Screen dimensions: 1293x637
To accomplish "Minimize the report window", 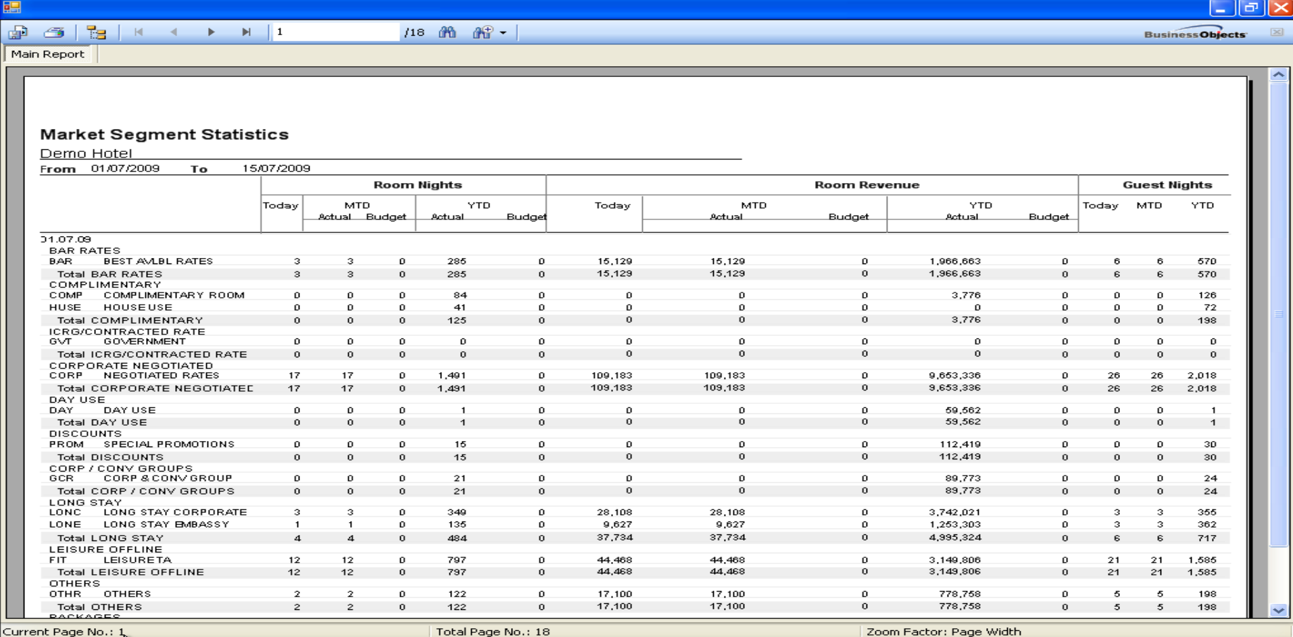I will (x=1221, y=8).
